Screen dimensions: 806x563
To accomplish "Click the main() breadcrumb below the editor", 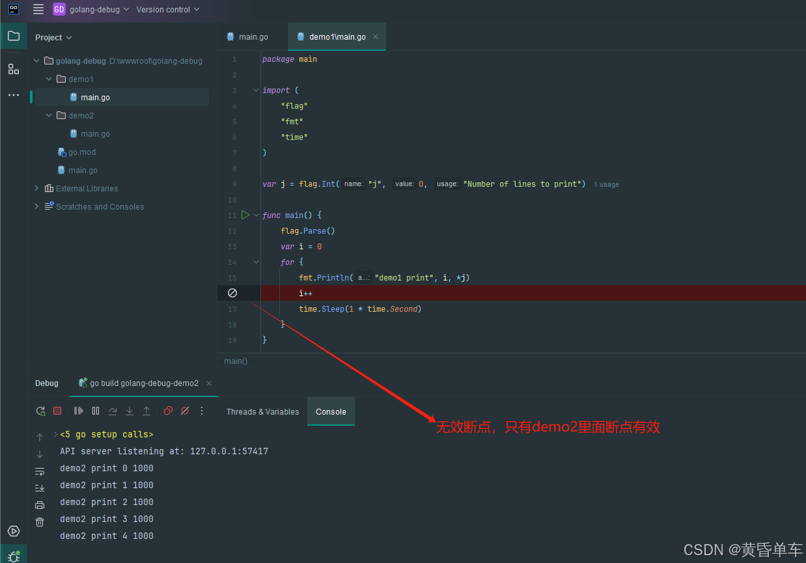I will tap(236, 361).
